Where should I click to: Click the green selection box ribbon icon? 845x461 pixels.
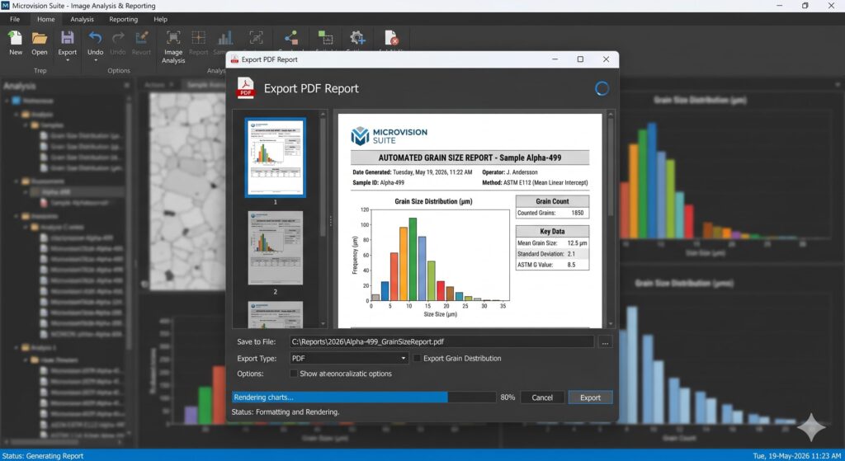[325, 38]
